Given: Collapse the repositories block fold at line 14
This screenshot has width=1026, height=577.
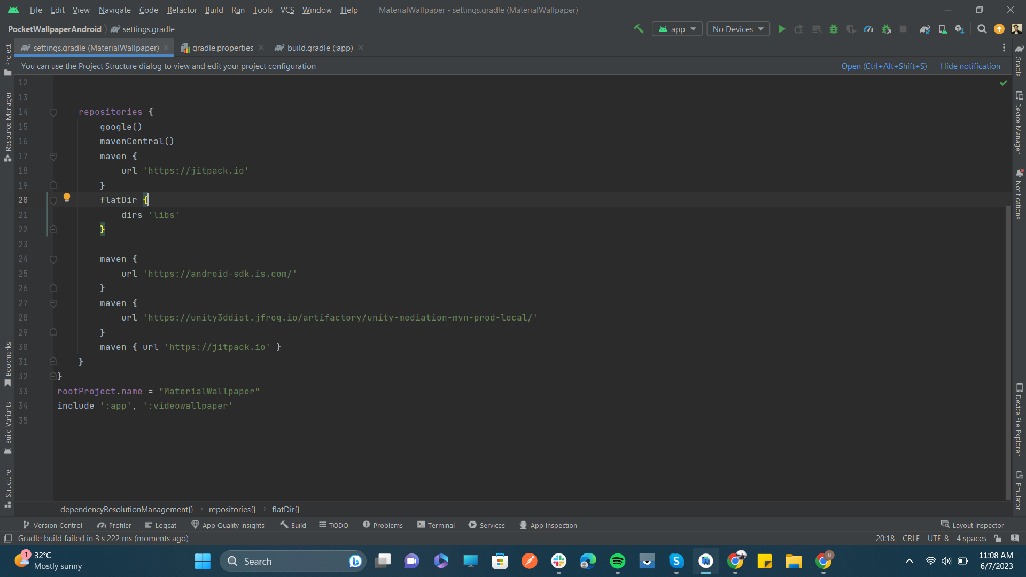Looking at the screenshot, I should [x=53, y=112].
